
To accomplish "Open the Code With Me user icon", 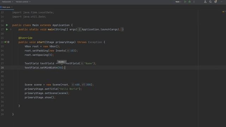I will click(205, 2).
